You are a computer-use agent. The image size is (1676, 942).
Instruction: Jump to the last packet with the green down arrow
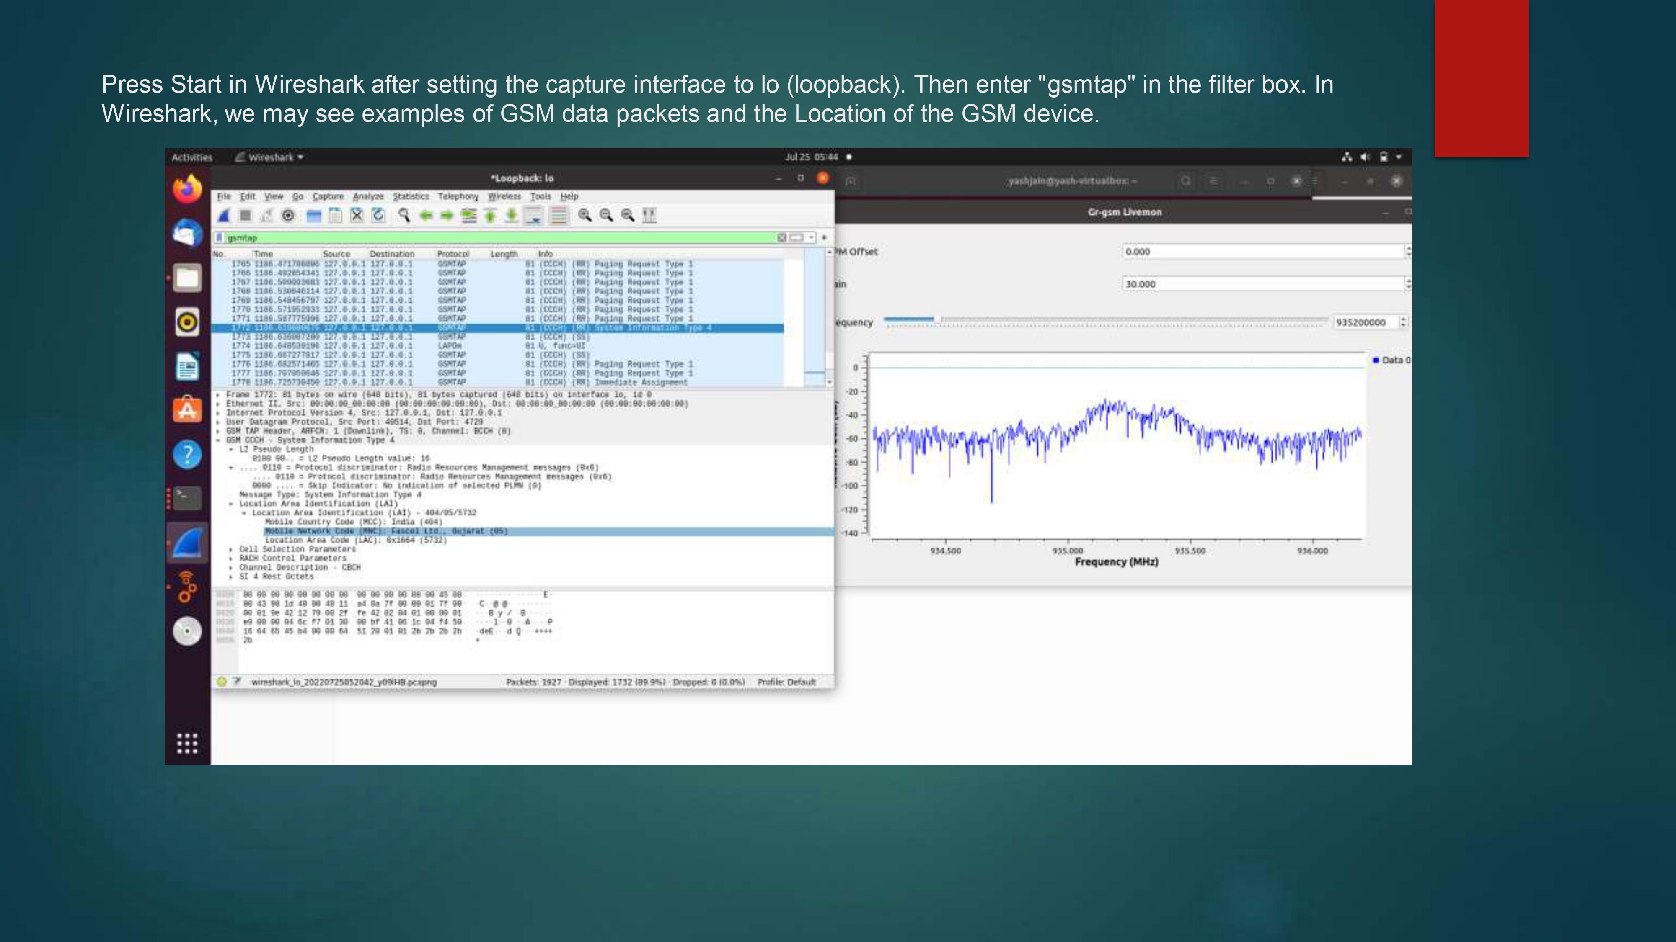click(512, 215)
